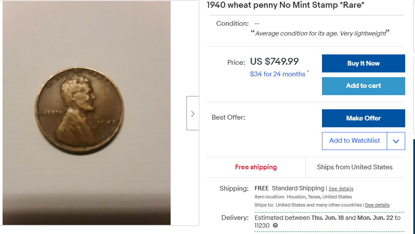Click the Best Offer label
This screenshot has width=415, height=234.
229,117
